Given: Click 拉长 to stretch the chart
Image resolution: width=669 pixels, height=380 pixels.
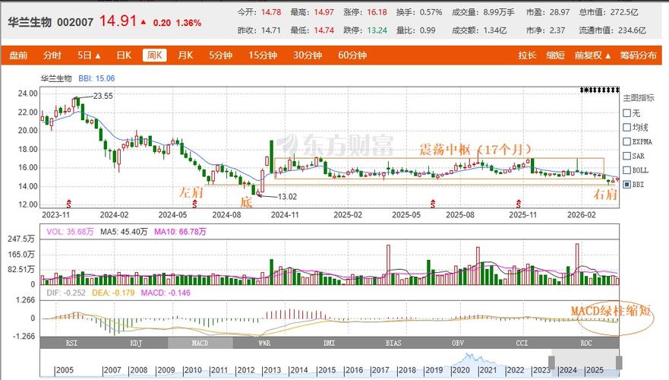Looking at the screenshot, I should pos(527,55).
